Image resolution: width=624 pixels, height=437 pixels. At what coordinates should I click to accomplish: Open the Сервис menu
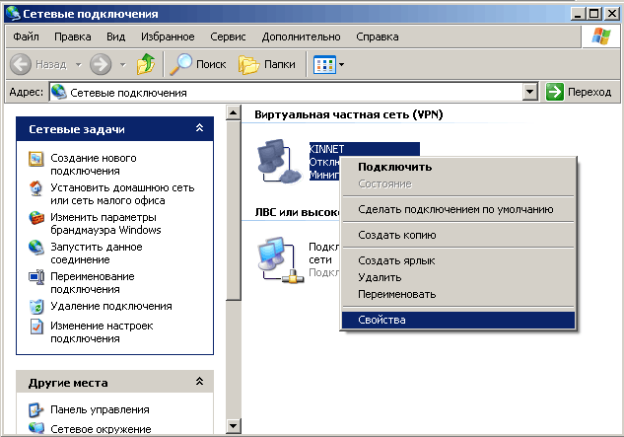point(228,36)
